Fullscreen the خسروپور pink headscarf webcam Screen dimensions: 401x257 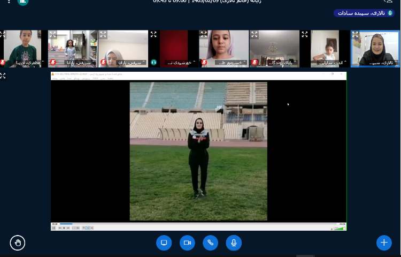[204, 34]
